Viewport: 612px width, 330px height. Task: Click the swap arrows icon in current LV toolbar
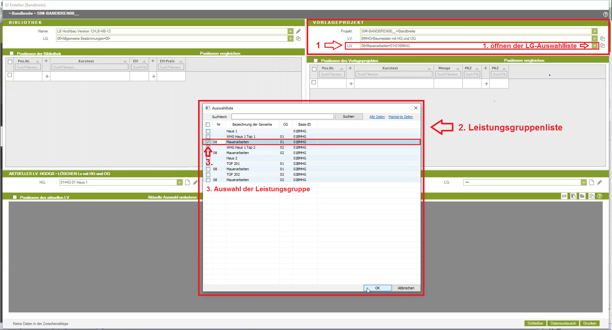564,196
